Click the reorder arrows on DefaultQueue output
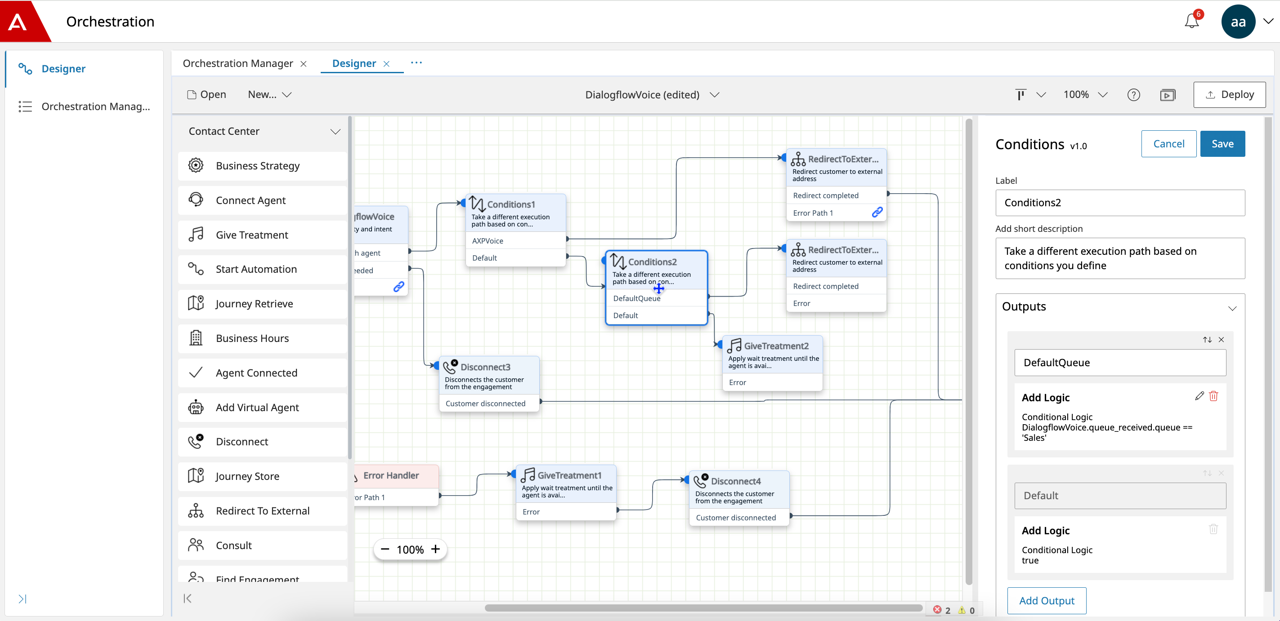This screenshot has height=621, width=1280. pos(1207,340)
